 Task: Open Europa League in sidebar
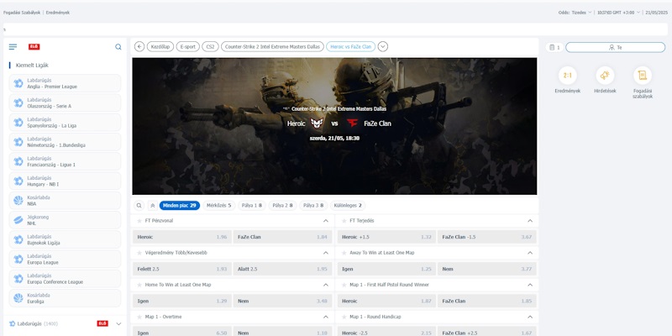(66, 259)
